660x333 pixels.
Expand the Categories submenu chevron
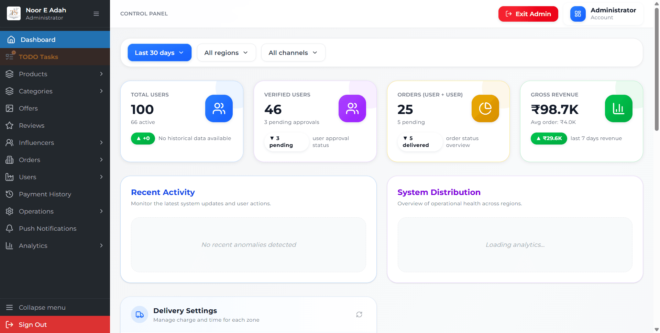point(101,91)
